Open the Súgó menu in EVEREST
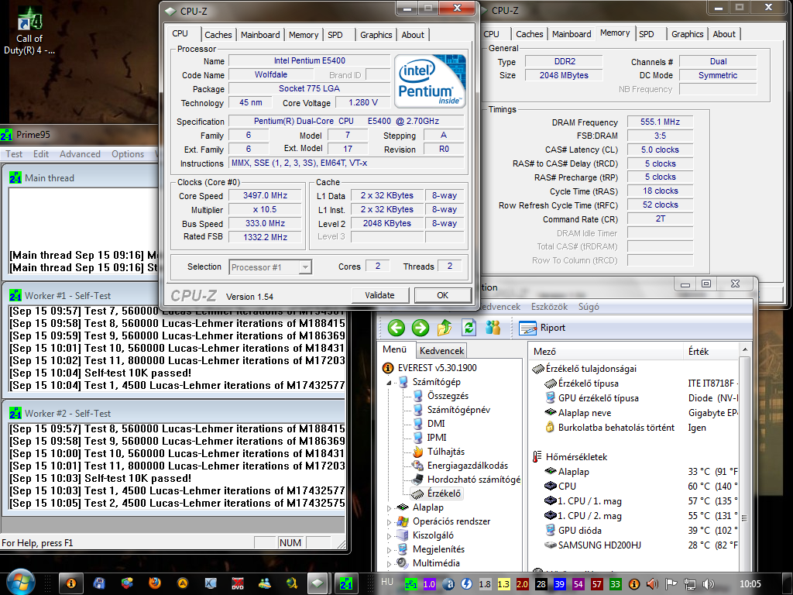 pyautogui.click(x=589, y=307)
